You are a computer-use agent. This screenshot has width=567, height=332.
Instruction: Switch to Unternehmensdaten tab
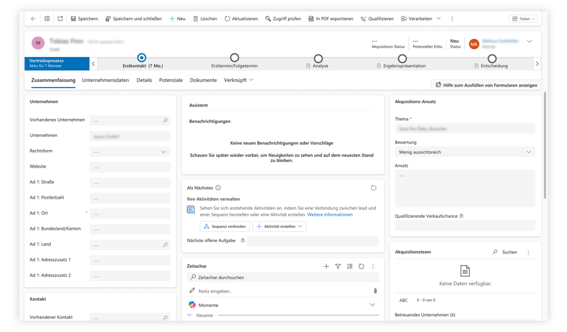pyautogui.click(x=105, y=80)
